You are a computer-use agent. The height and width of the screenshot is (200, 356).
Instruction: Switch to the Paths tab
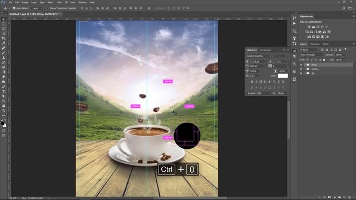[x=326, y=44]
